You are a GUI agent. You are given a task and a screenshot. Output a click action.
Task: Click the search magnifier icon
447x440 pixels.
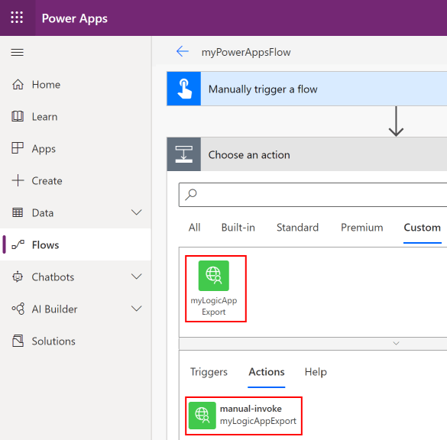(191, 195)
